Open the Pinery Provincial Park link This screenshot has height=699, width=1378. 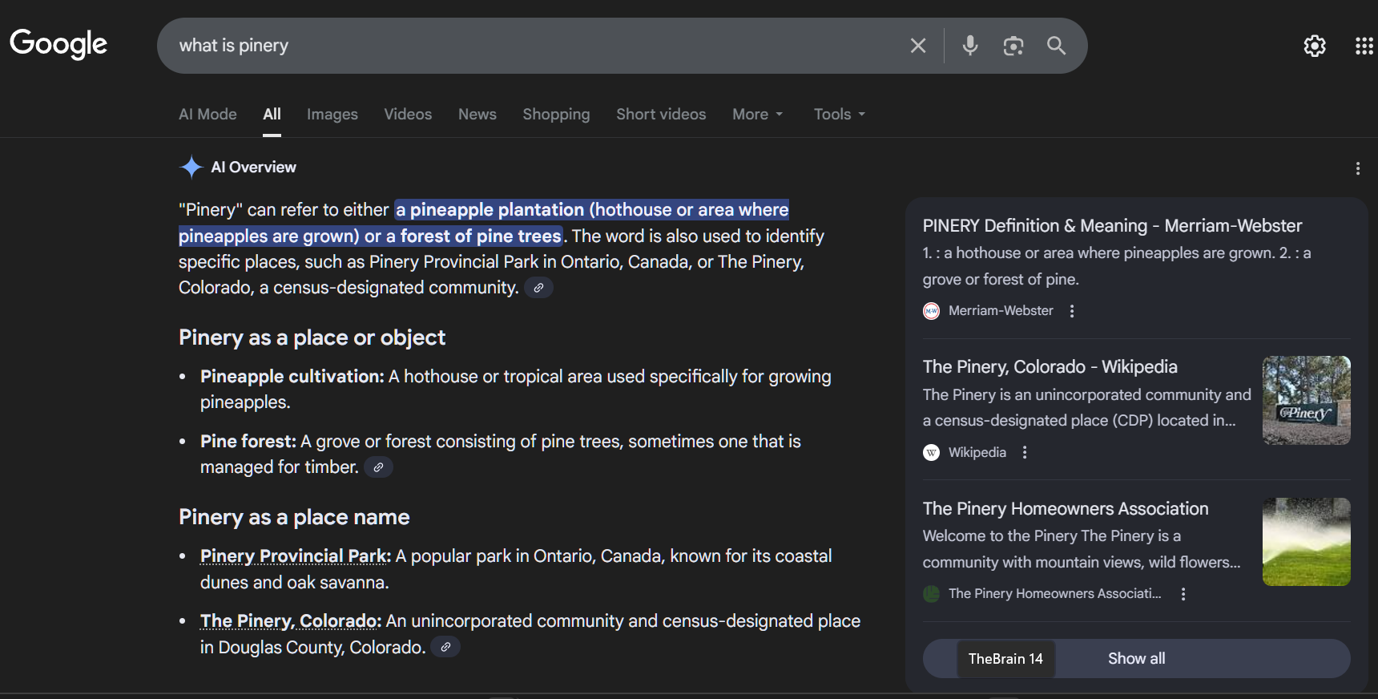pyautogui.click(x=294, y=556)
